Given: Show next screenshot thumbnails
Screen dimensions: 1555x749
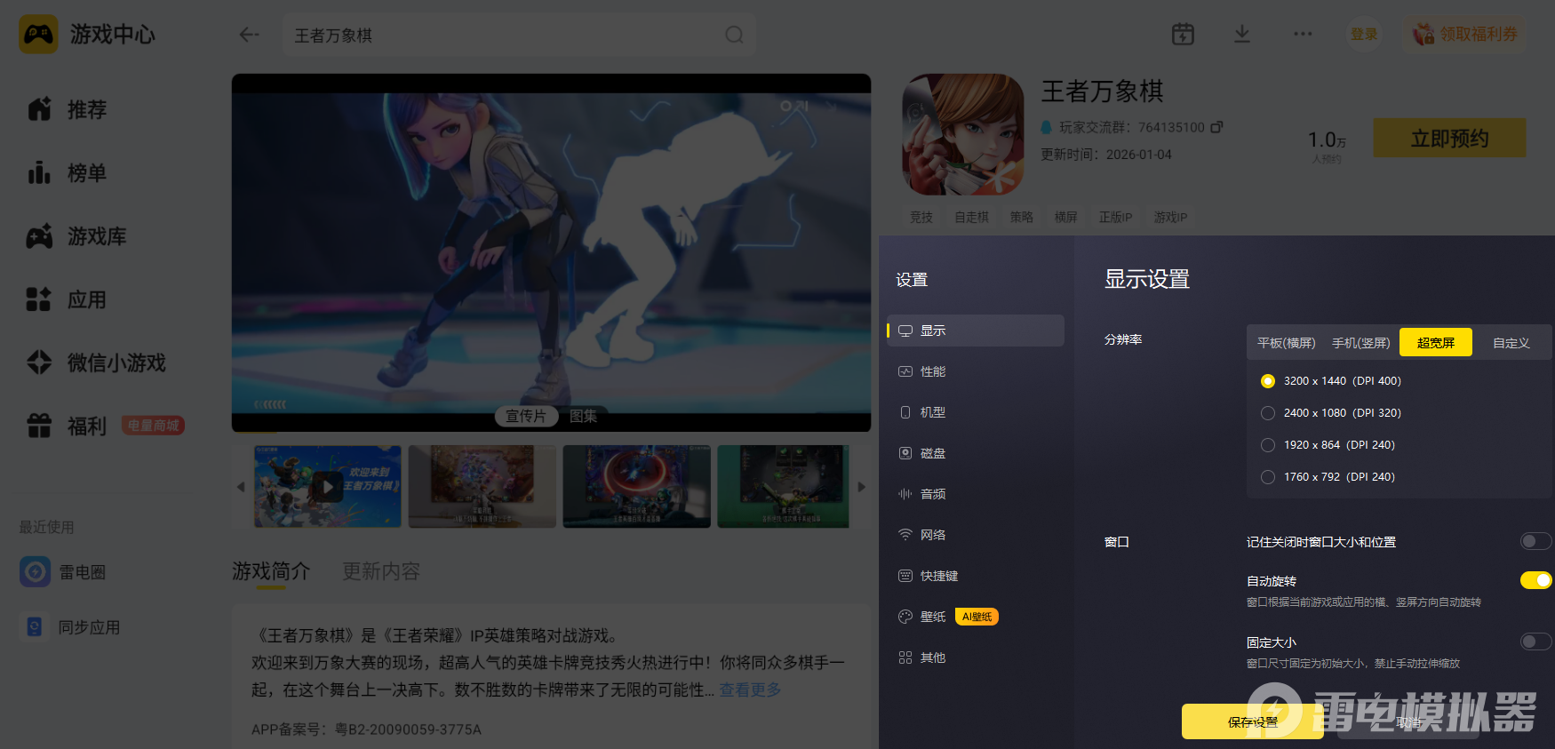Looking at the screenshot, I should coord(861,487).
